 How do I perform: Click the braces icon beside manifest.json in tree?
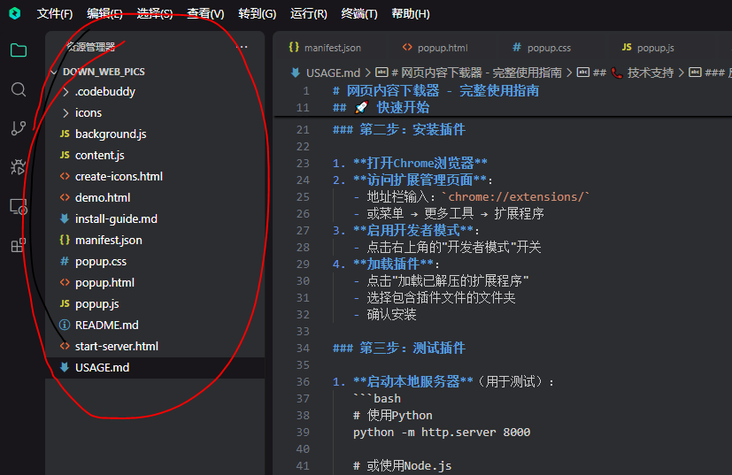coord(65,240)
